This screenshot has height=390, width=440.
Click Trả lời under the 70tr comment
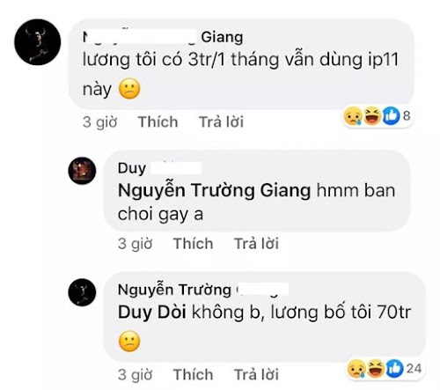256,374
